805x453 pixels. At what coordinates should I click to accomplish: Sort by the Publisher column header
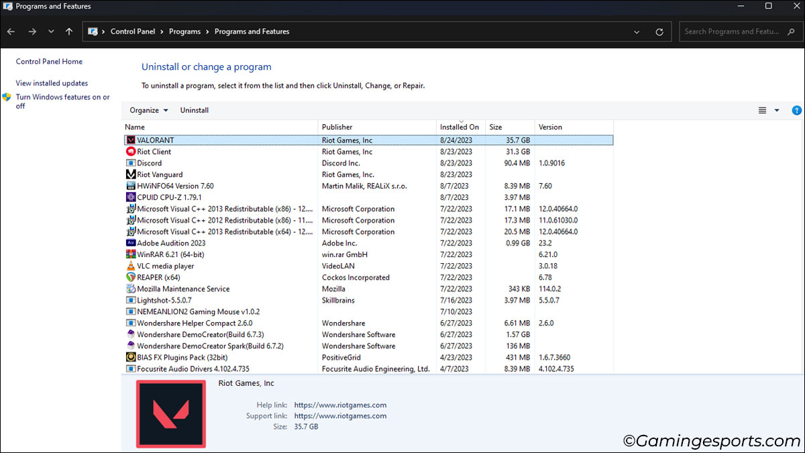377,127
